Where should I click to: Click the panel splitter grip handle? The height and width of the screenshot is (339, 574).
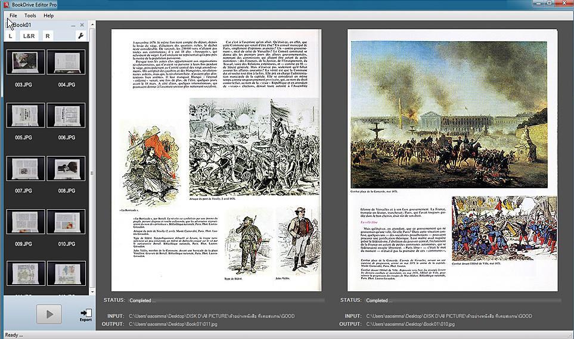click(x=92, y=173)
